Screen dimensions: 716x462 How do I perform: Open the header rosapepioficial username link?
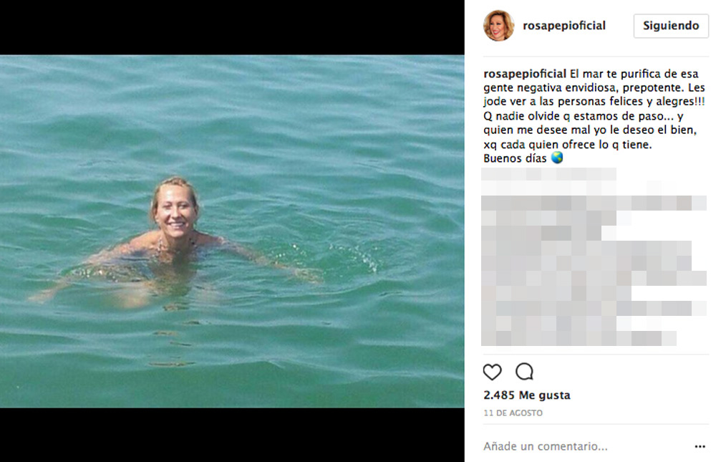(564, 26)
